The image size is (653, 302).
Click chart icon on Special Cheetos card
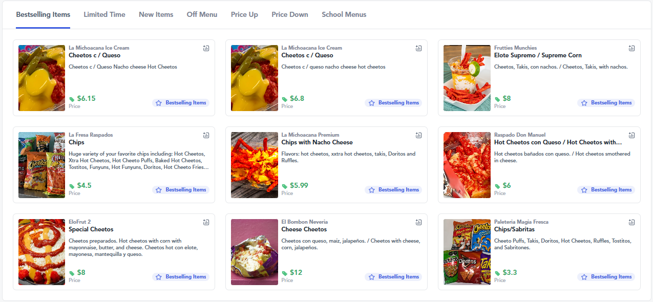(x=206, y=222)
